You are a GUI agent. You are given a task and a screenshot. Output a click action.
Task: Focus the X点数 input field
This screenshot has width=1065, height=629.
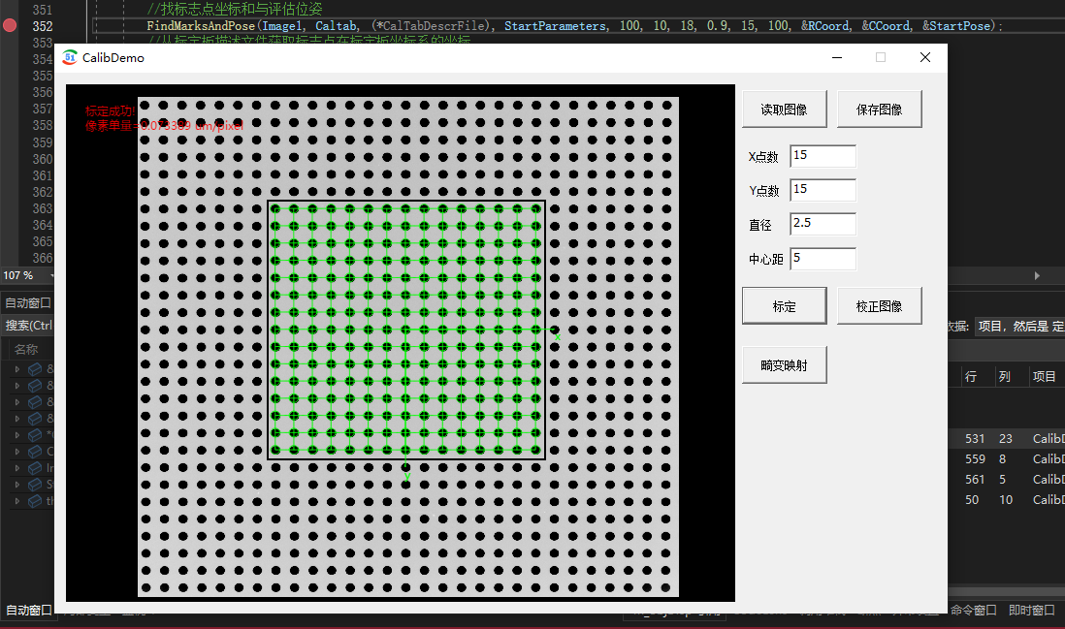823,156
